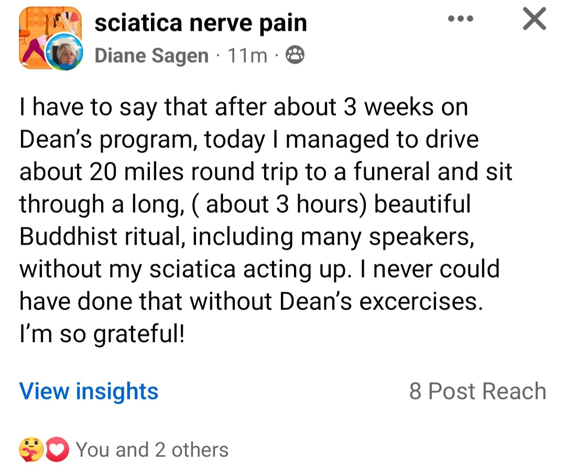
Task: Open the View insights link
Action: coord(89,391)
